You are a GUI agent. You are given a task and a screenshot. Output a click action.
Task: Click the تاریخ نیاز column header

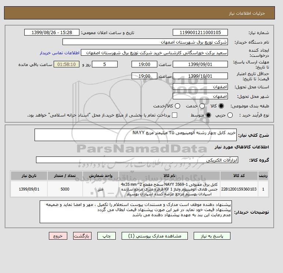29,176
